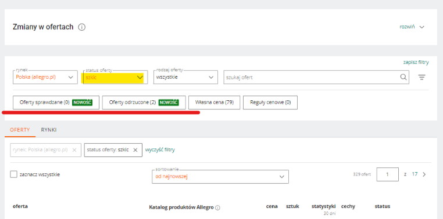This screenshot has height=219, width=443.
Task: Open the status oferty dropdown set to szkic
Action: click(115, 77)
